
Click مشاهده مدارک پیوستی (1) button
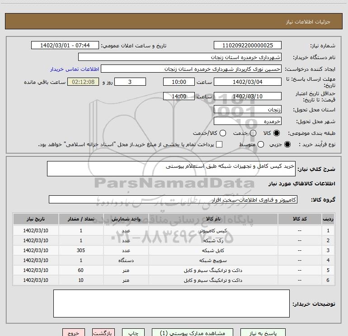[193, 333]
